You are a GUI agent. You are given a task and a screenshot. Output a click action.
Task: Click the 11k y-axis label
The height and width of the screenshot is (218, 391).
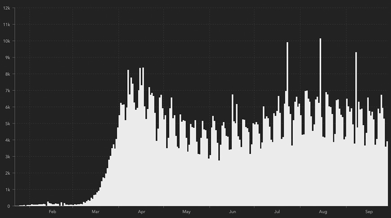(x=6, y=24)
